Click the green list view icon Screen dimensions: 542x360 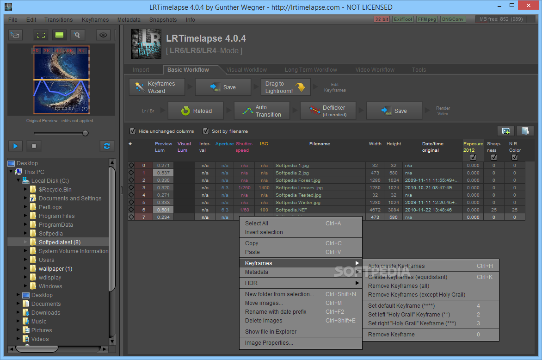[x=60, y=35]
